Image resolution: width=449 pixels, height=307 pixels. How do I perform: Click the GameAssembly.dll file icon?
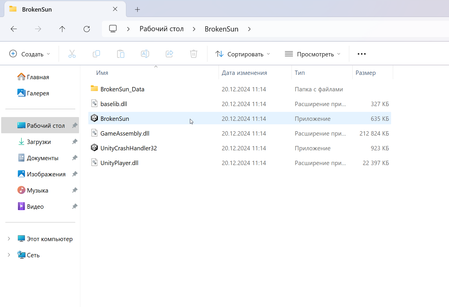(x=94, y=133)
